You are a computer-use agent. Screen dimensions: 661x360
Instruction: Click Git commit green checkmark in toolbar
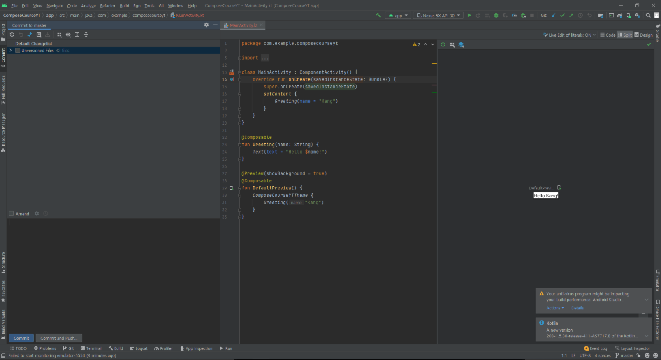(x=562, y=15)
